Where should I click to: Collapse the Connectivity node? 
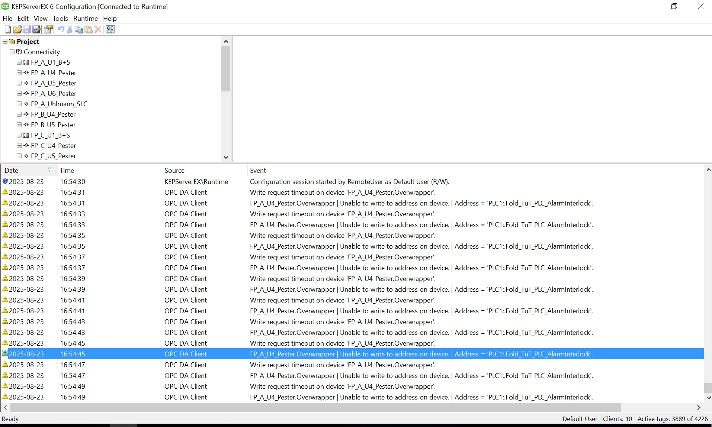(12, 52)
